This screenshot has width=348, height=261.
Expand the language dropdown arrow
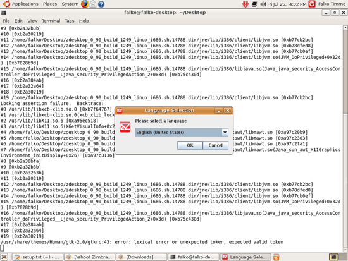click(225, 132)
